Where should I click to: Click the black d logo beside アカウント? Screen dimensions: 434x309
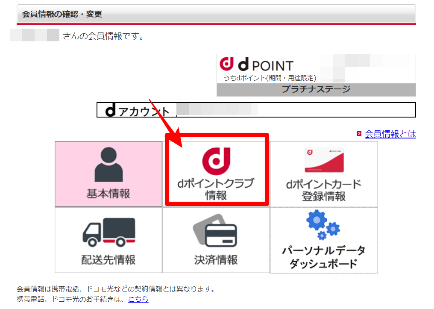[111, 110]
